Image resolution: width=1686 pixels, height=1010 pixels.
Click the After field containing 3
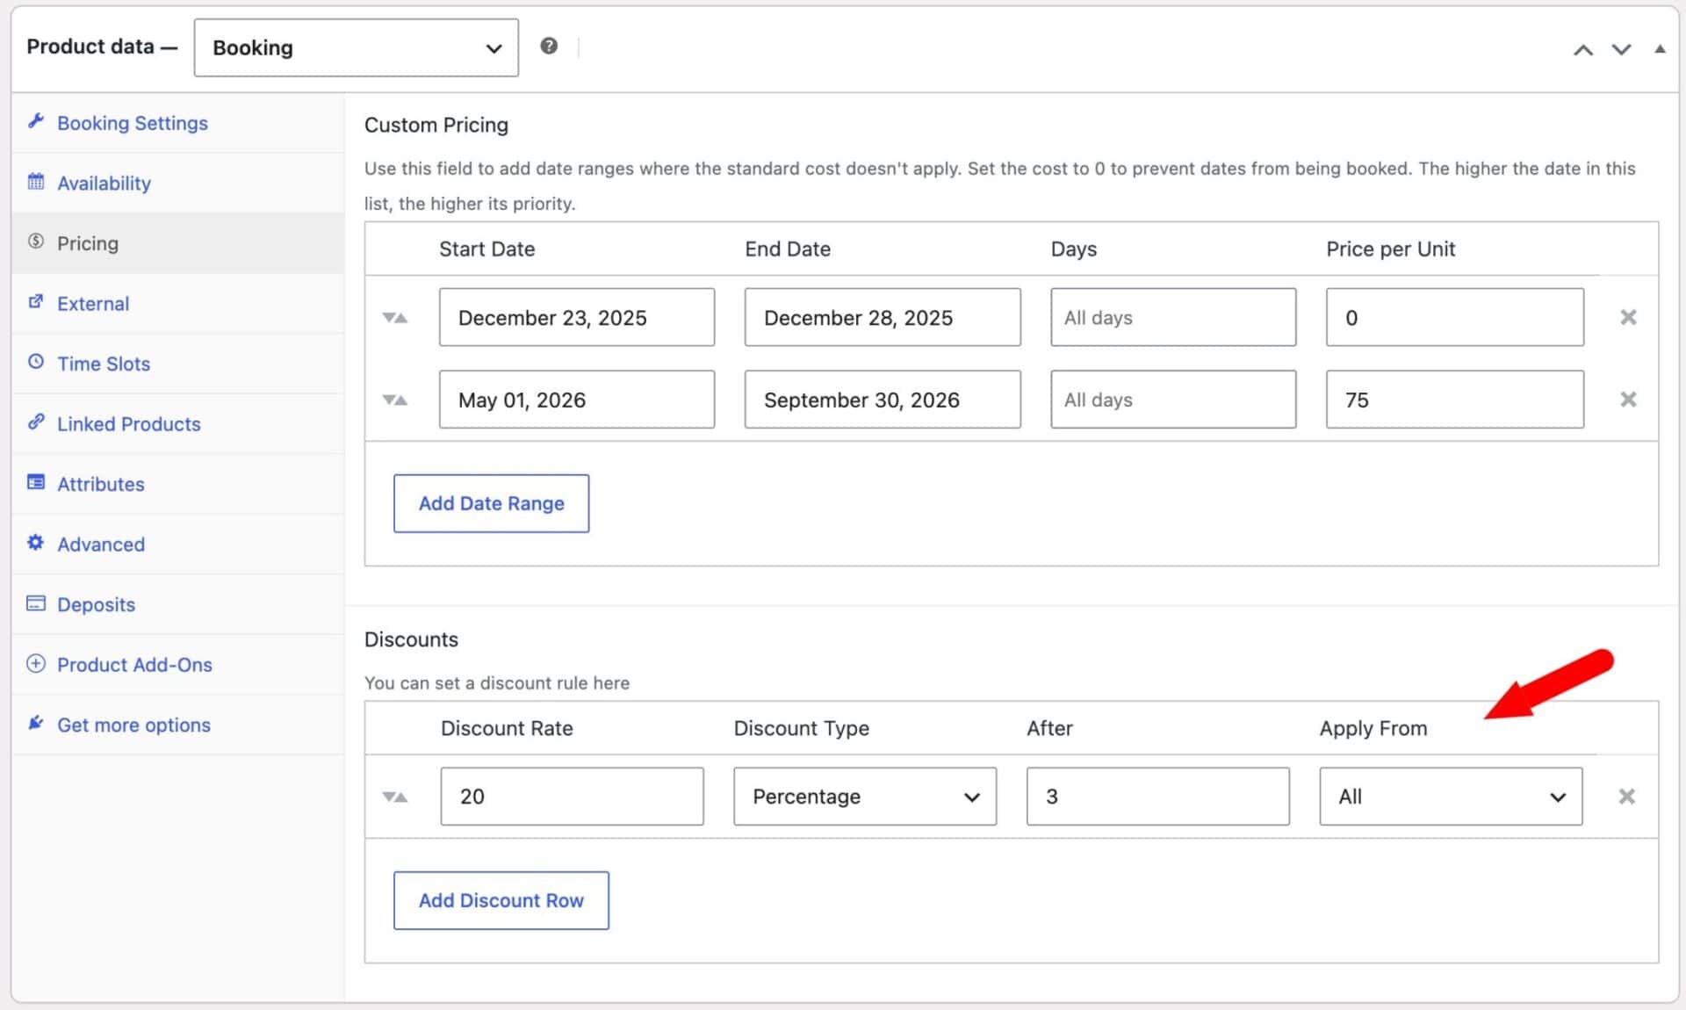pos(1157,797)
